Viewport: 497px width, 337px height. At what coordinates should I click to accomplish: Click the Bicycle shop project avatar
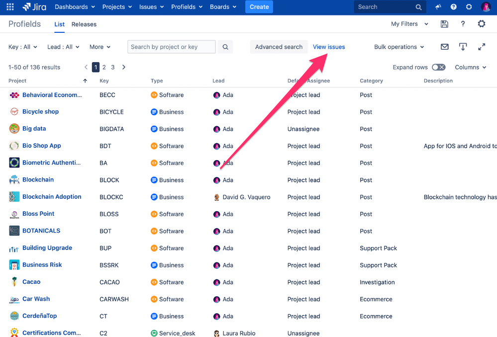coord(14,111)
